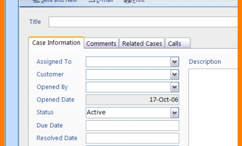Click inside the Description text area
Image resolution: width=242 pixels, height=146 pixels.
(213, 108)
